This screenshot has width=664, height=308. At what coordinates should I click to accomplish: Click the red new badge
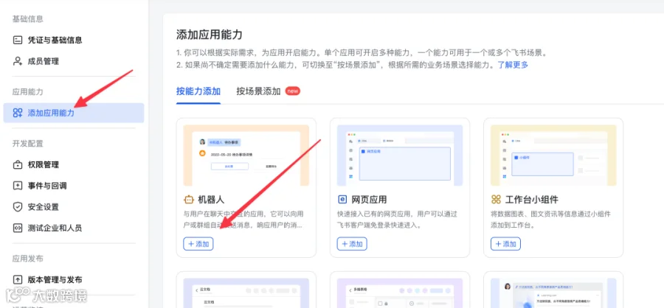293,91
